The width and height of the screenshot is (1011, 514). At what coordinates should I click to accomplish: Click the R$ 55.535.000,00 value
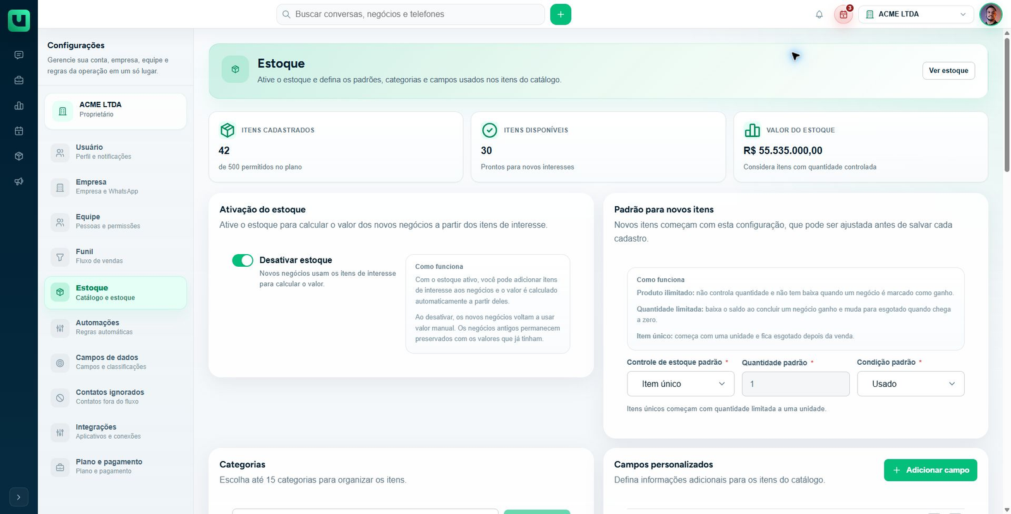point(783,150)
